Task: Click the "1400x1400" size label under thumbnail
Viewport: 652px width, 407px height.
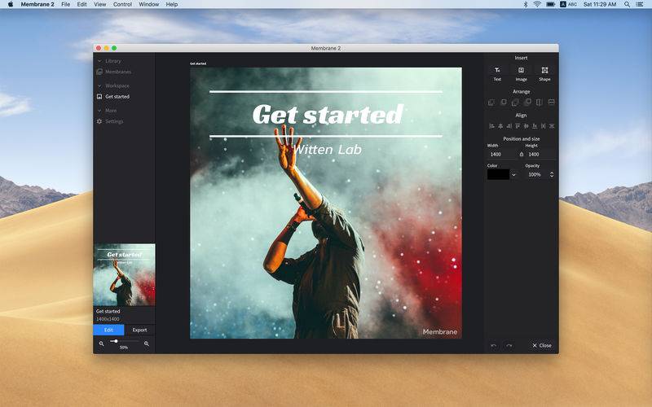Action: click(108, 319)
